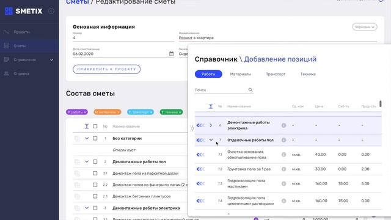Expand Справочник sidebar menu arrow
This screenshot has height=220, width=391.
coord(51,60)
